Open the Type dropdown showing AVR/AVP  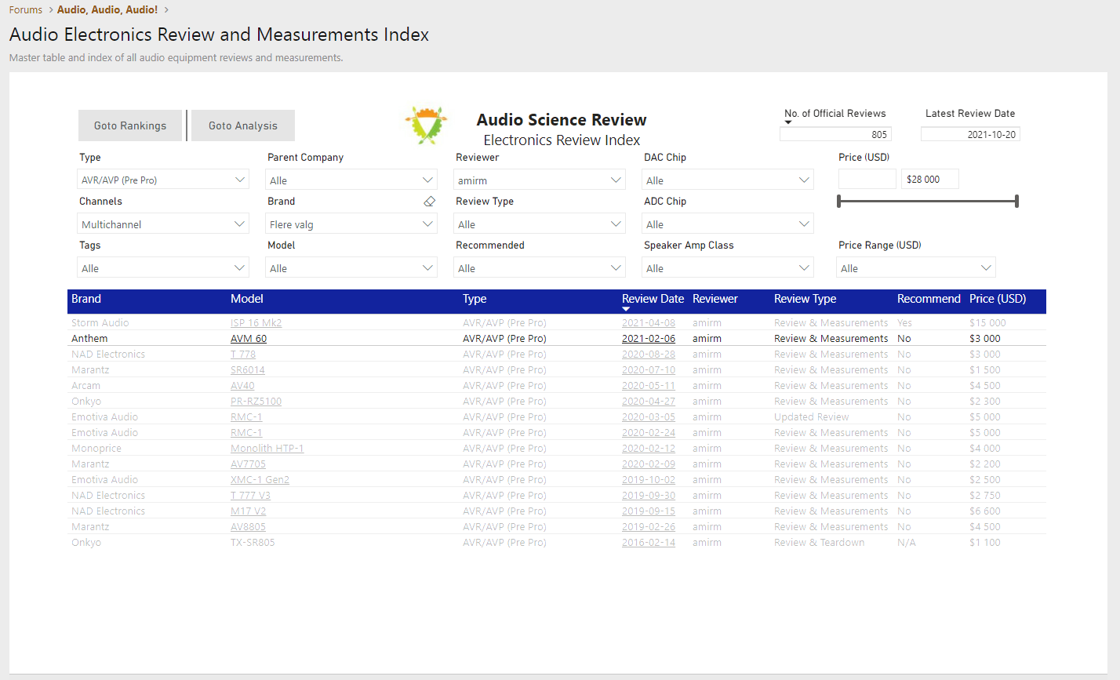(x=162, y=180)
